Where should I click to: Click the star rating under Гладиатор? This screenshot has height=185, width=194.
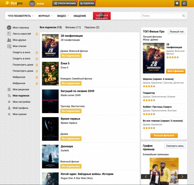(x=149, y=100)
